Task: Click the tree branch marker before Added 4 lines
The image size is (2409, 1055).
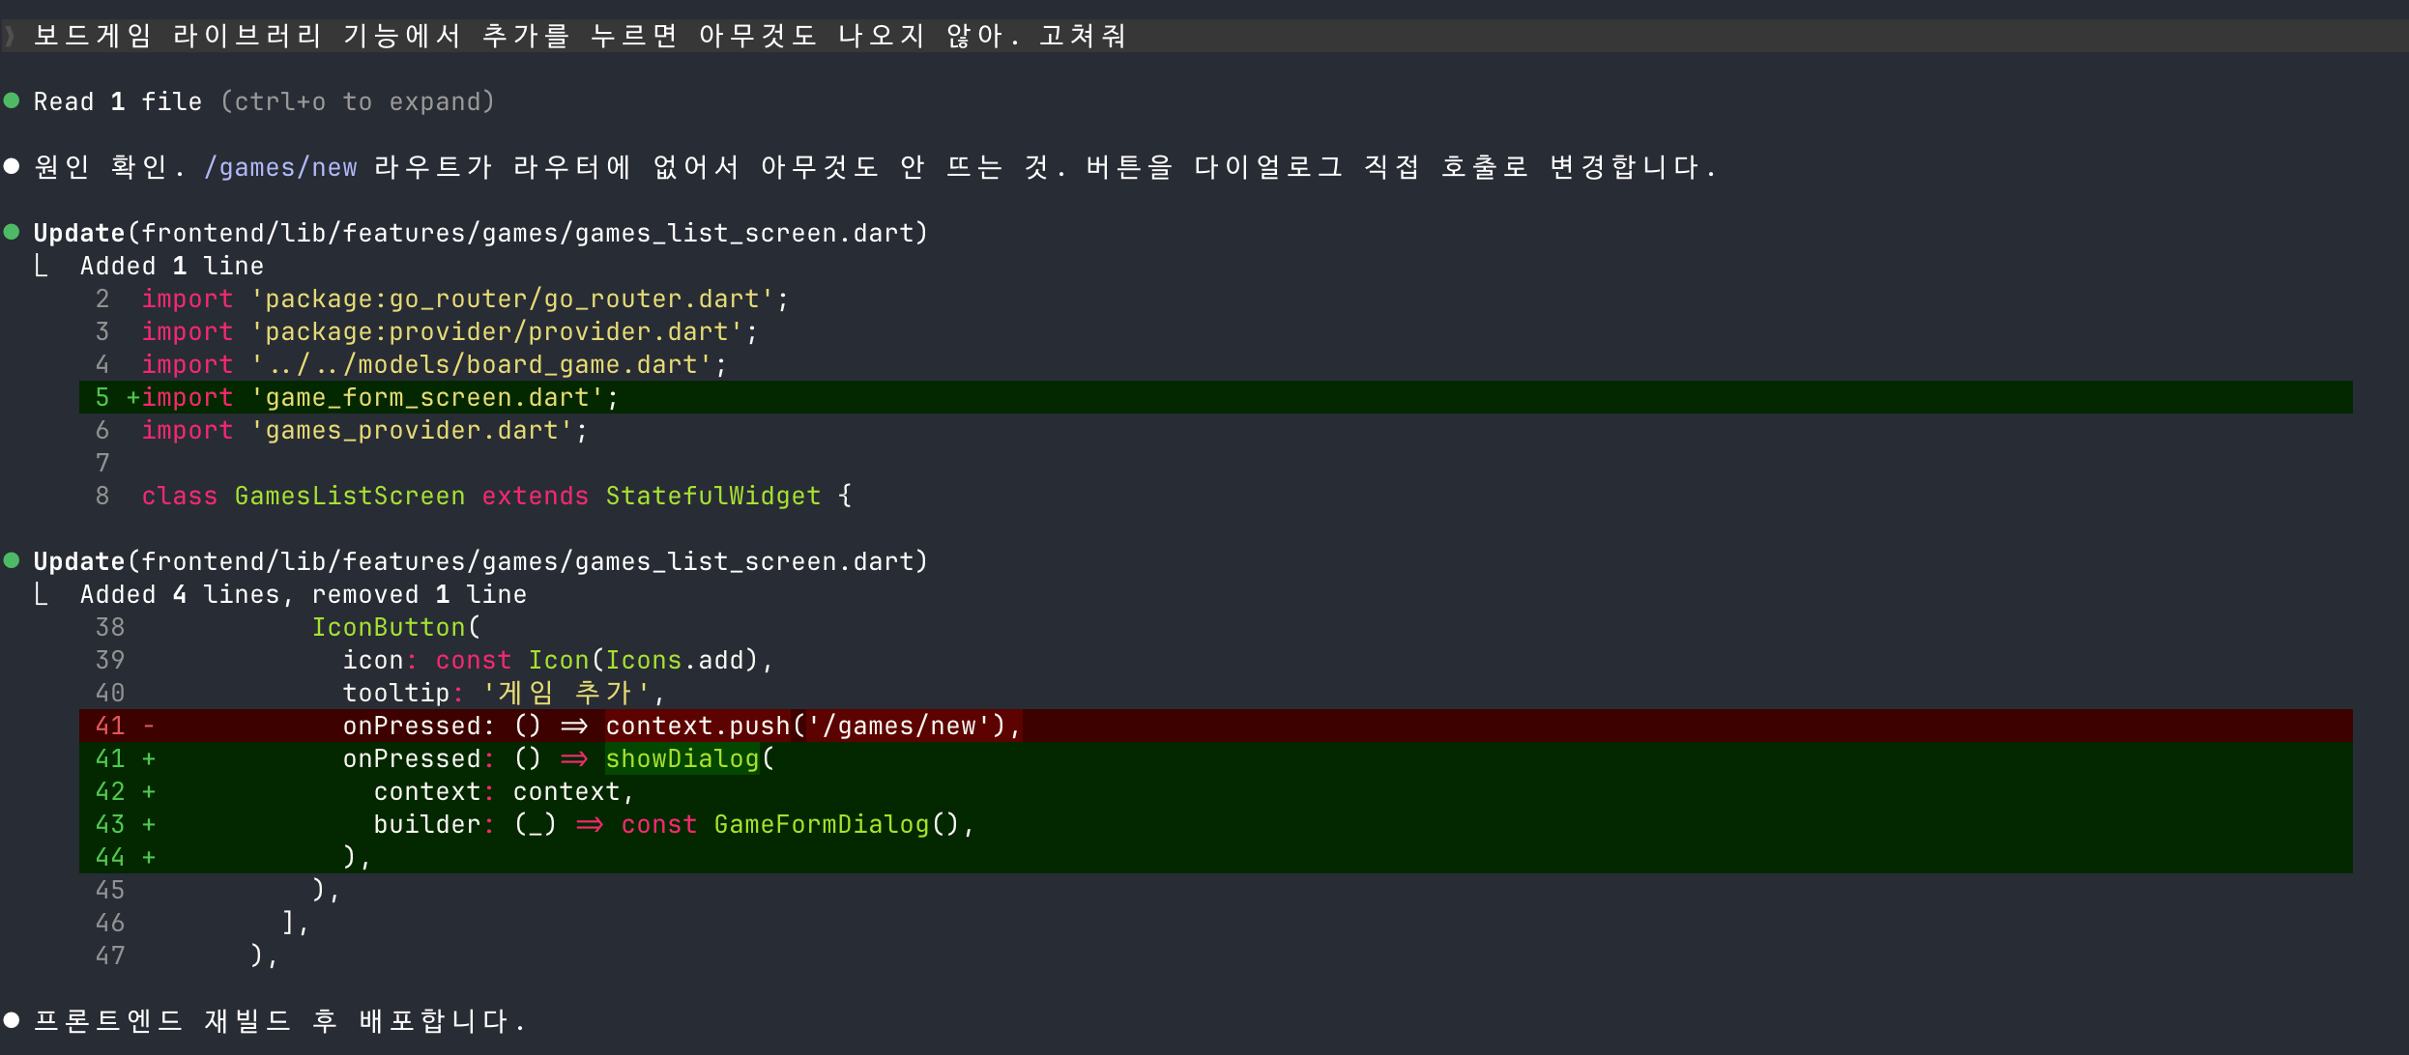Action: [x=41, y=594]
